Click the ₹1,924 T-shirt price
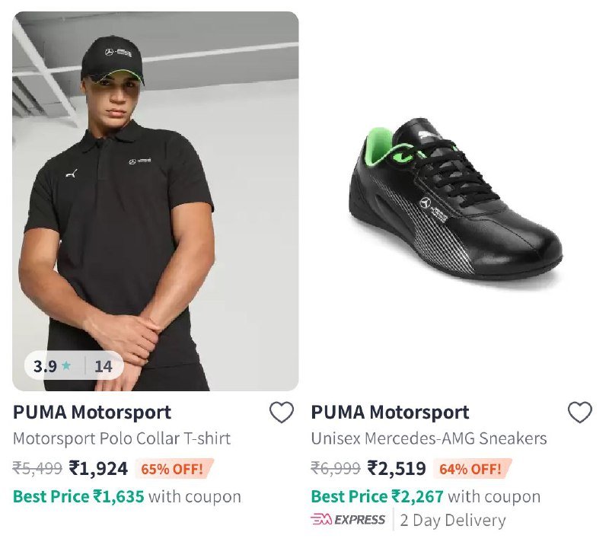 click(98, 468)
